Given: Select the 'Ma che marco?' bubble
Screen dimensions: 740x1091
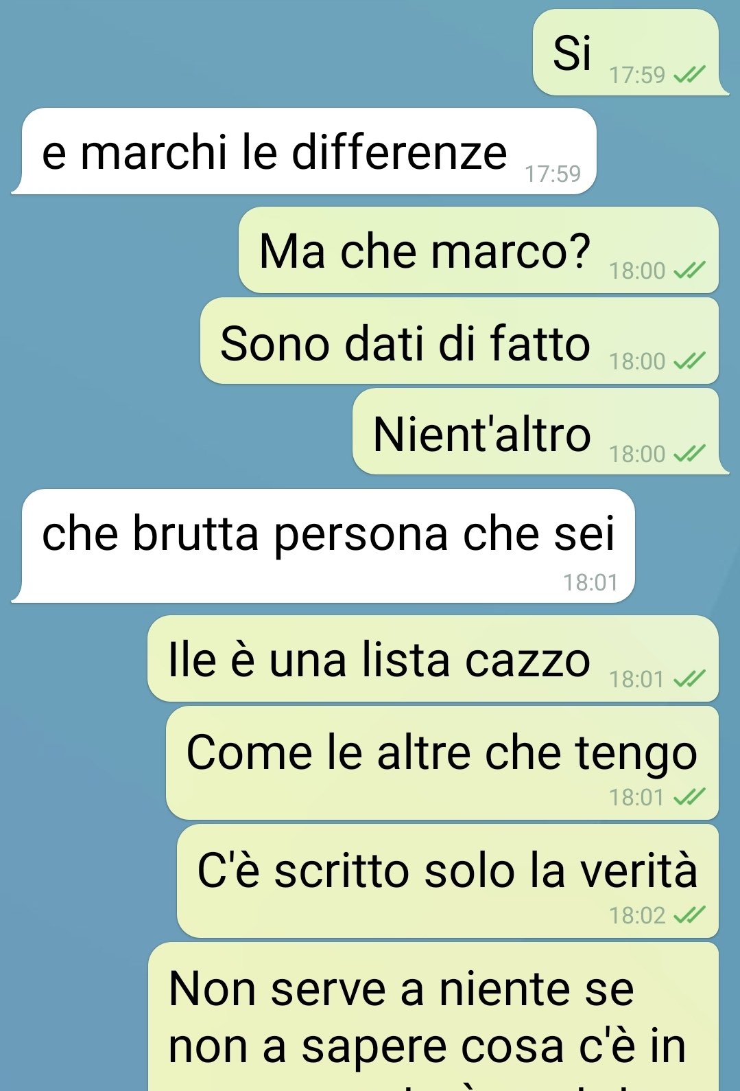Looking at the screenshot, I should [479, 250].
